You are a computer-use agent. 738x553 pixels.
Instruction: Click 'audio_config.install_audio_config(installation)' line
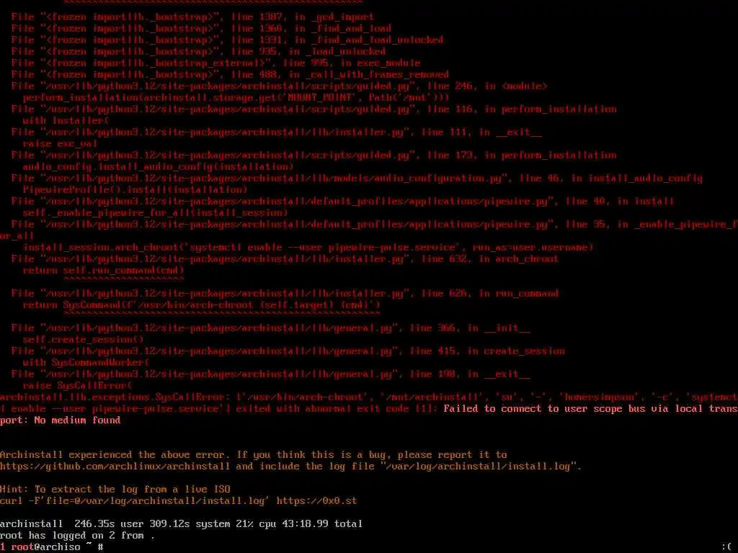click(x=158, y=167)
